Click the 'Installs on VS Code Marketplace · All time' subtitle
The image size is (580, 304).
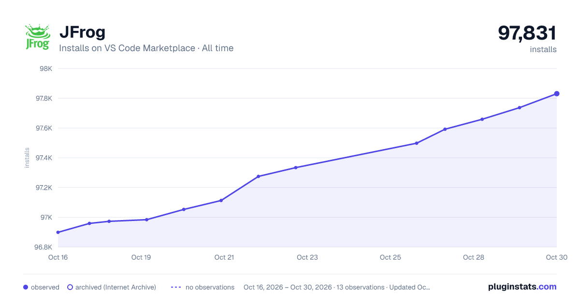pyautogui.click(x=146, y=48)
